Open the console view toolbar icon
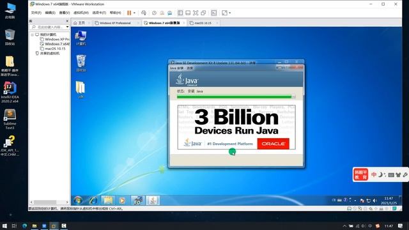The image size is (409, 230). tap(214, 13)
